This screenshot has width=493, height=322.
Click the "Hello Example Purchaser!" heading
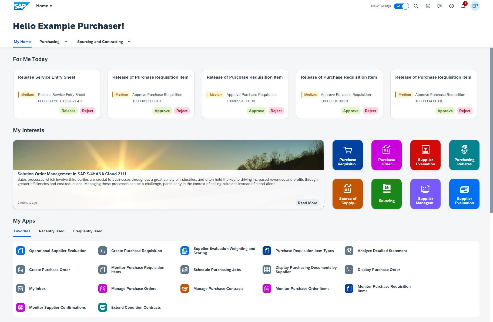69,26
